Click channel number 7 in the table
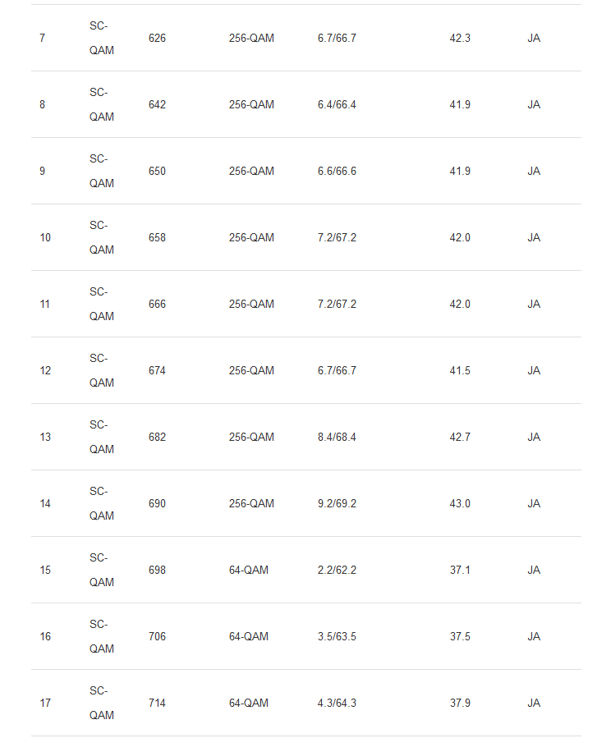597x738 pixels. point(42,39)
